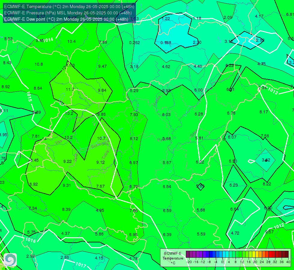Click the 6.23 grid value

click(234, 185)
